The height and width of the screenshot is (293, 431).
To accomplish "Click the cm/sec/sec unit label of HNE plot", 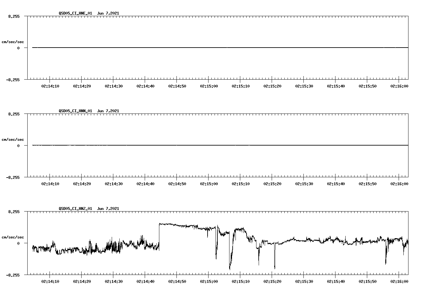I will pos(13,42).
